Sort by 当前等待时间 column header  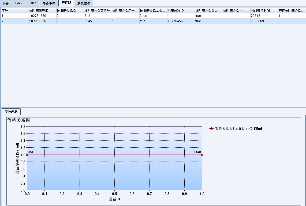264,11
